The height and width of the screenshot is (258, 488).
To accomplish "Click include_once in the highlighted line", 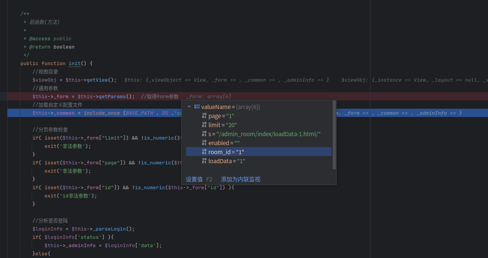I will click(x=102, y=113).
